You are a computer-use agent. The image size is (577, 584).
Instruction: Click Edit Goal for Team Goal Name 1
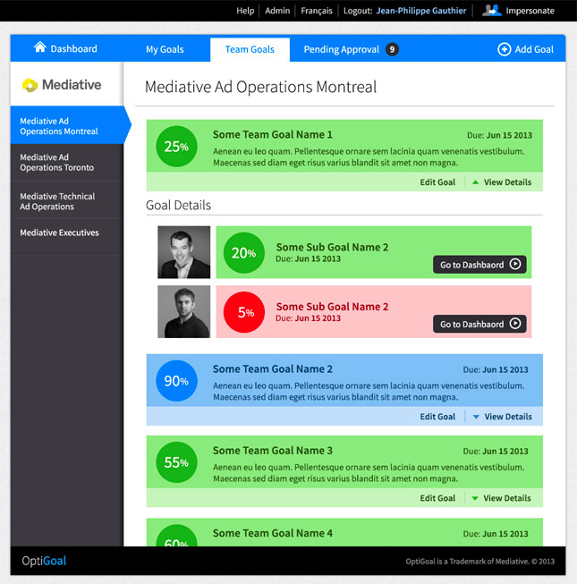tap(437, 182)
